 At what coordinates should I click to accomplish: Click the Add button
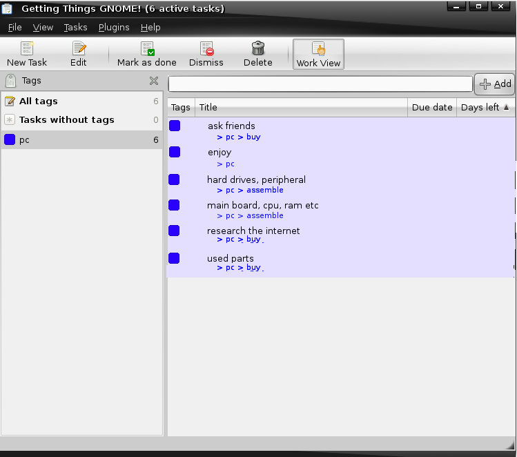(495, 84)
